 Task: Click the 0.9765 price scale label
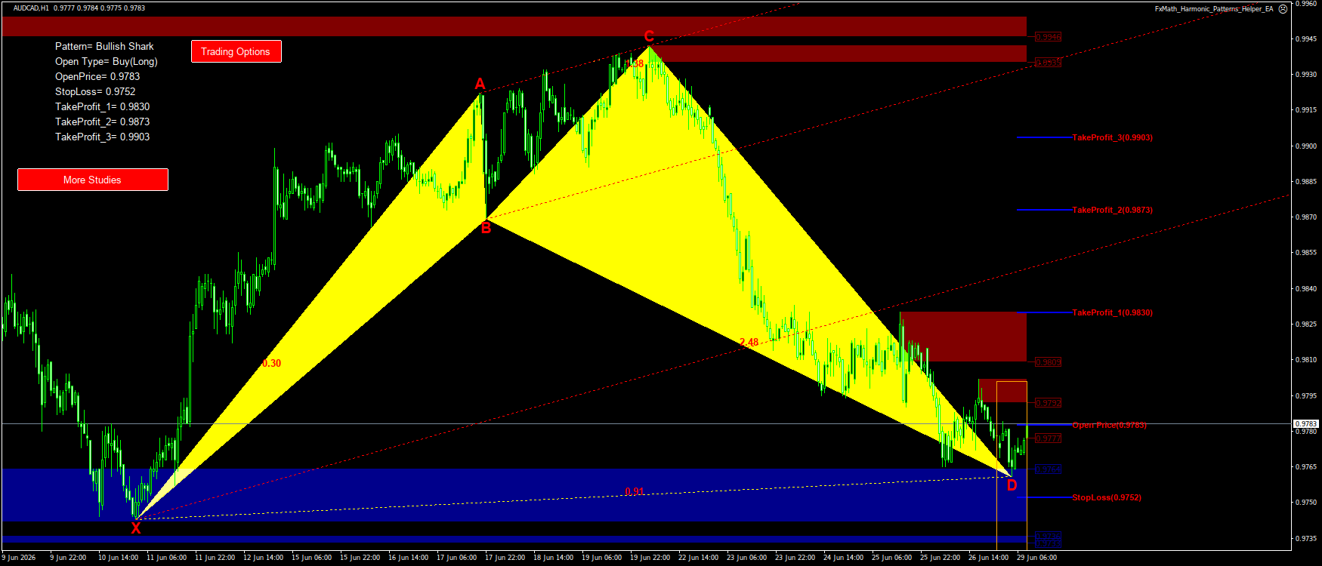click(1306, 467)
